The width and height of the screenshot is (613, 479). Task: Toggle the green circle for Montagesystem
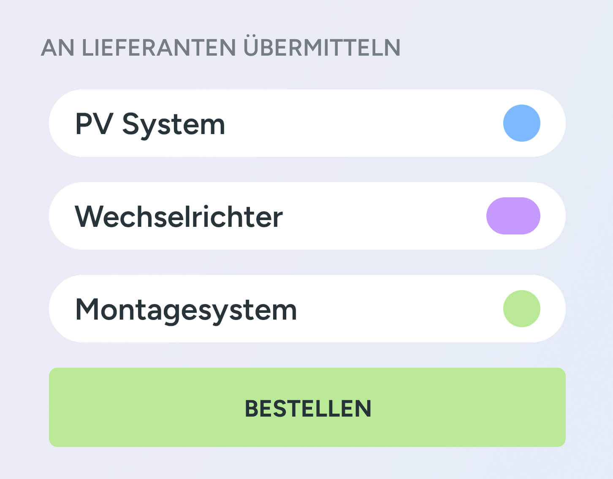pos(521,309)
